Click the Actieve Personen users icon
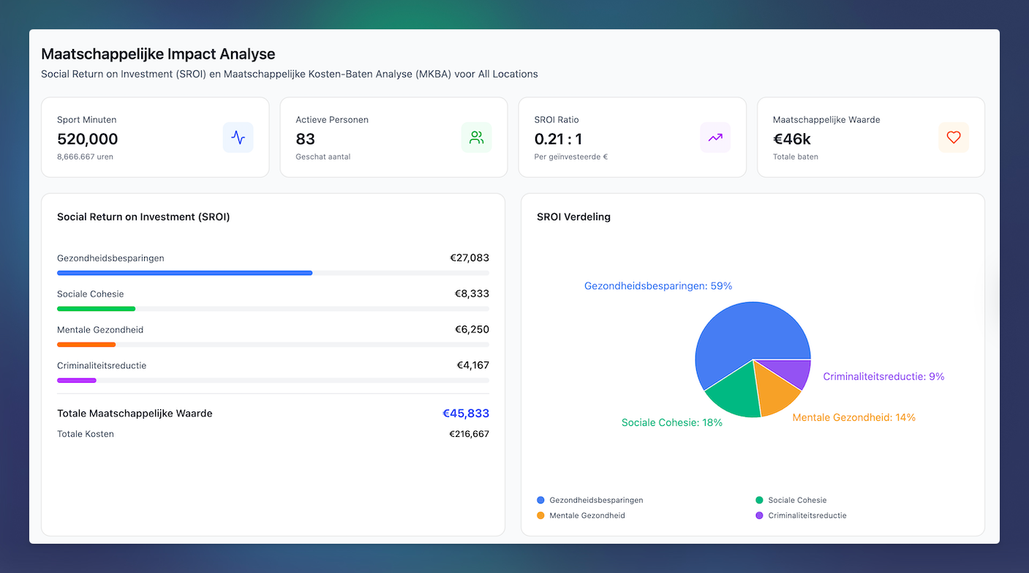Image resolution: width=1029 pixels, height=573 pixels. click(476, 138)
